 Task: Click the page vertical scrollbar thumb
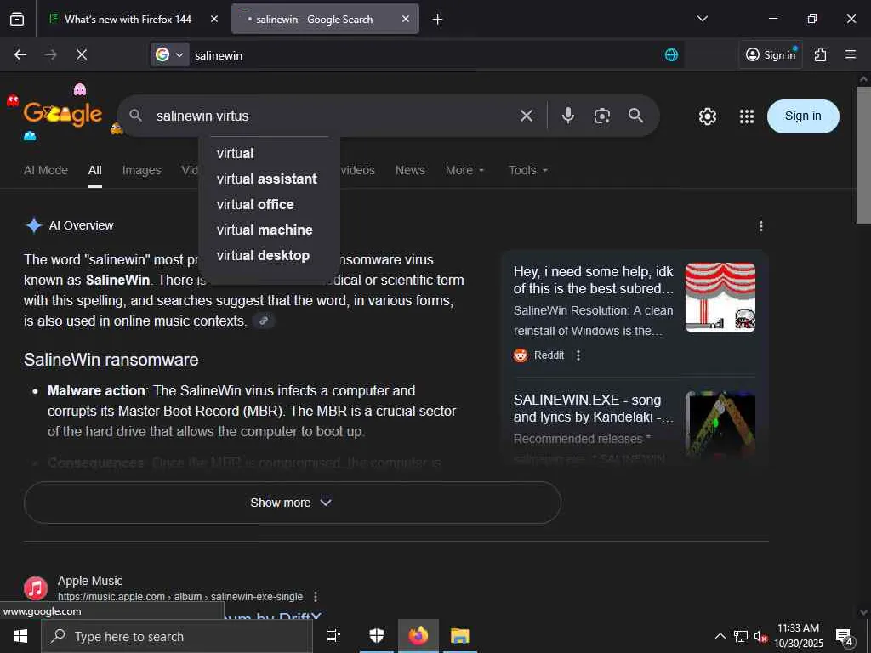click(x=863, y=156)
